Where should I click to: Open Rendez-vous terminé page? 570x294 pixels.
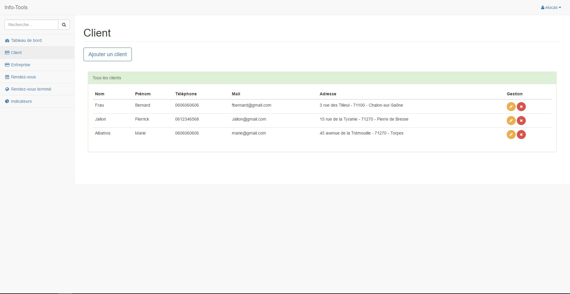pos(37,89)
